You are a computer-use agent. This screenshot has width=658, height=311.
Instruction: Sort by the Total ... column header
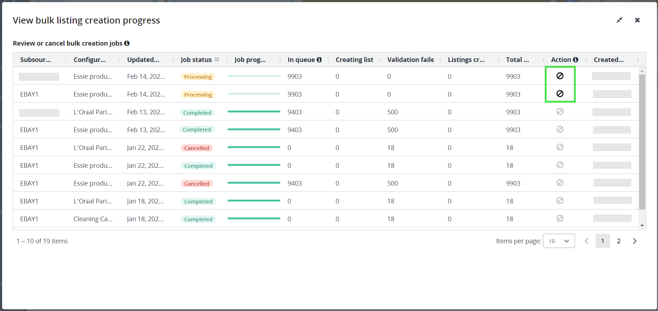tap(517, 59)
